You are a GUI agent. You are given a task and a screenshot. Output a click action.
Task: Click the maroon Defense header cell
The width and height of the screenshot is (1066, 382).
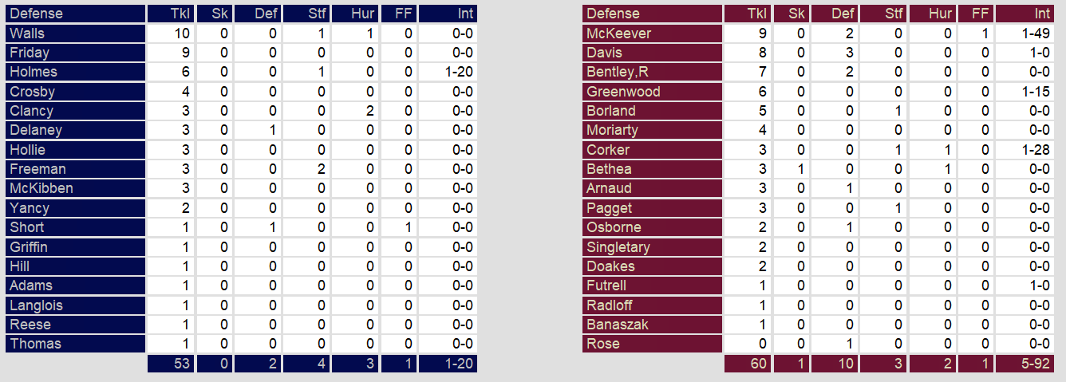613,14
